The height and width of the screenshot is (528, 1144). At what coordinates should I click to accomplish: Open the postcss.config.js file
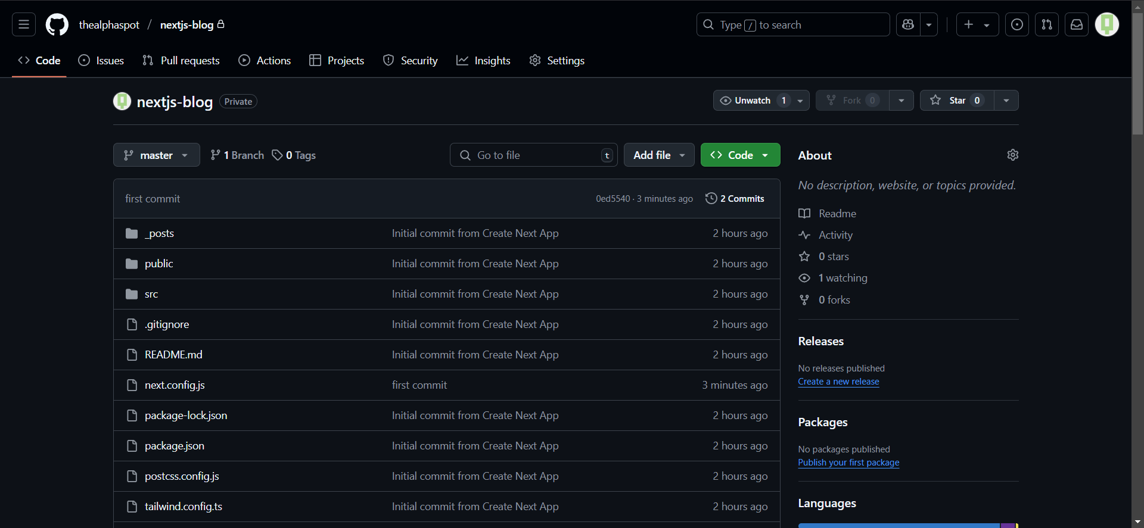pos(182,476)
